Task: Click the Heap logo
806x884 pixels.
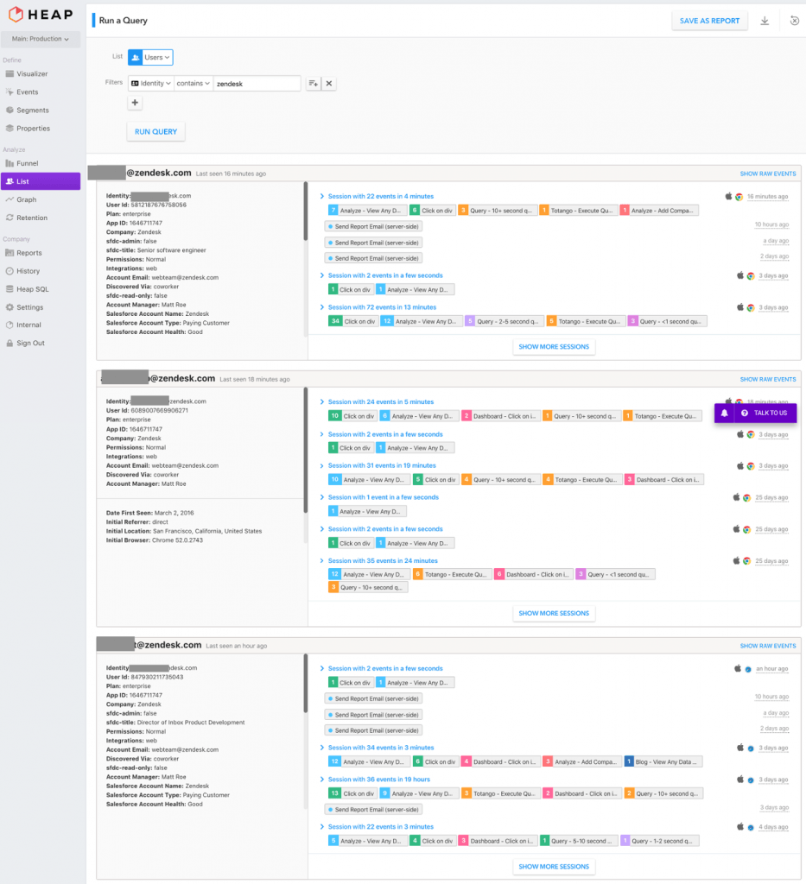Action: 41,14
